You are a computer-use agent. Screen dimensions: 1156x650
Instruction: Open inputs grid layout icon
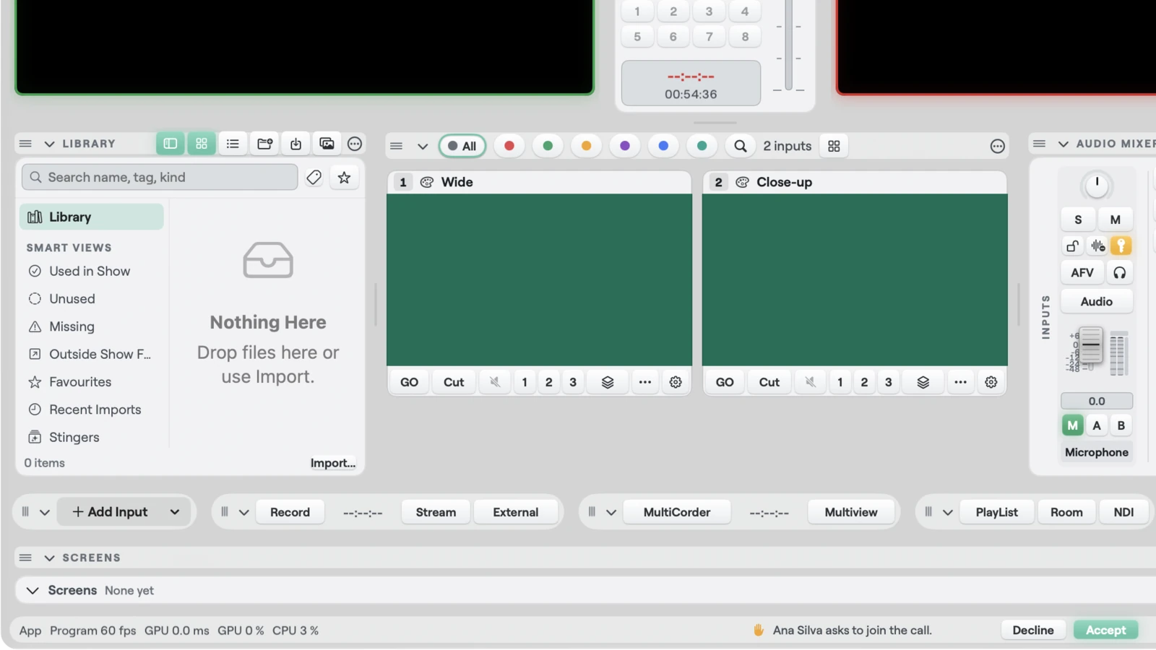[834, 146]
